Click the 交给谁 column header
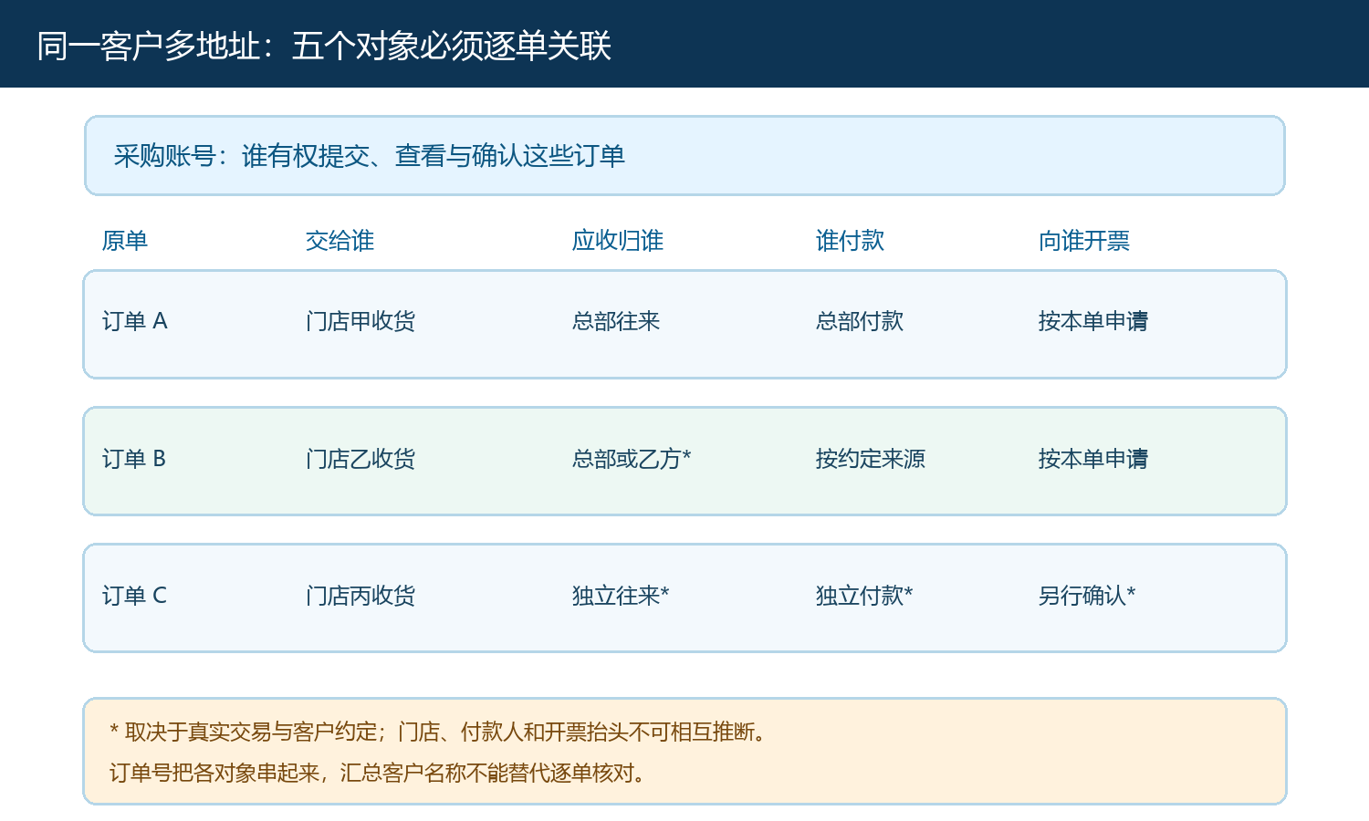The width and height of the screenshot is (1369, 821). [x=340, y=241]
